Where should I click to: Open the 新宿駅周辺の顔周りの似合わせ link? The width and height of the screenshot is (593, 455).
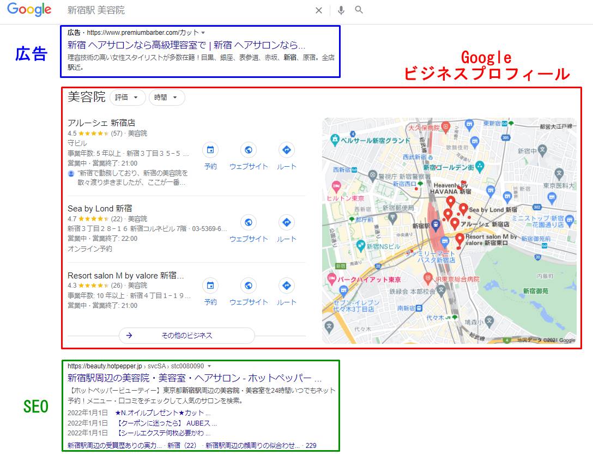coord(253,445)
